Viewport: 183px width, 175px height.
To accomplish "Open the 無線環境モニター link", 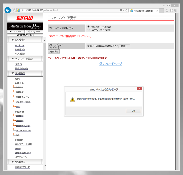I will [x=23, y=153].
